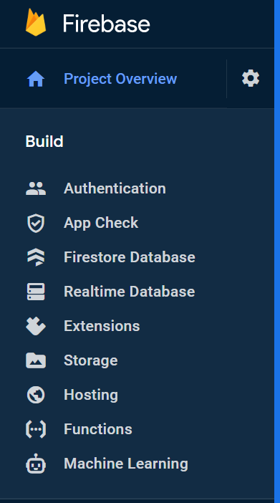Open App Check menu item
The width and height of the screenshot is (280, 503).
[101, 223]
